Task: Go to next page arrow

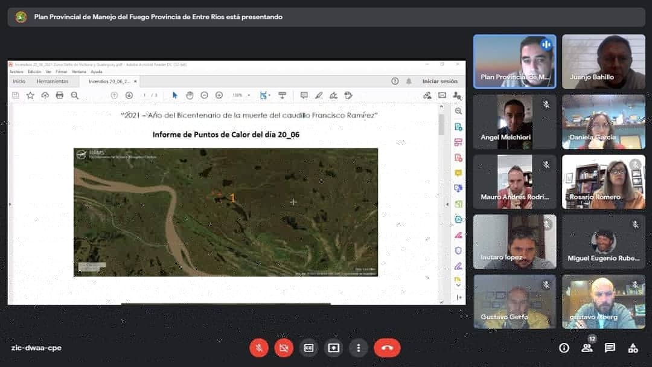Action: pyautogui.click(x=129, y=95)
